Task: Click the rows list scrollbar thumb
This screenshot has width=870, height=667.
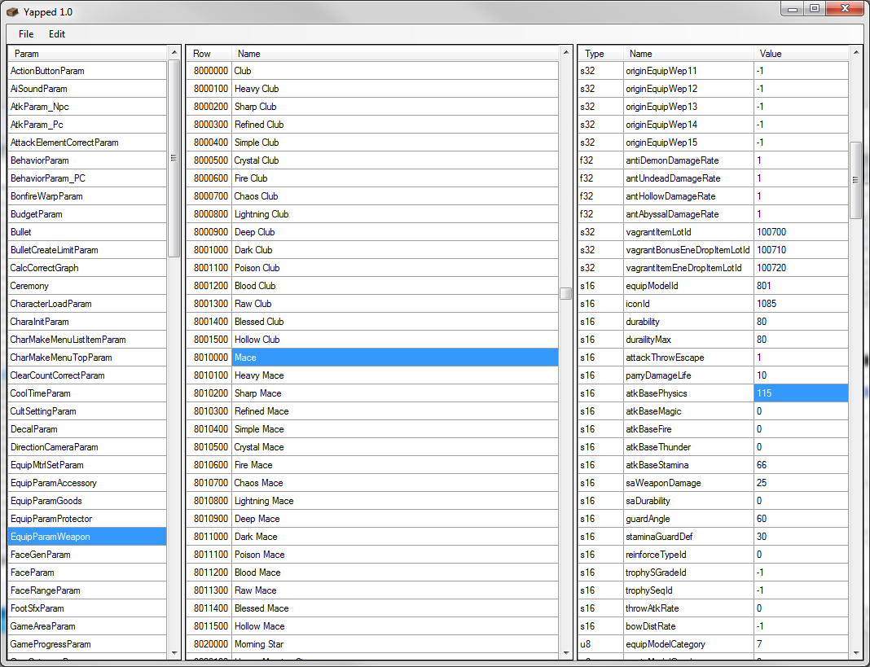Action: [x=565, y=294]
